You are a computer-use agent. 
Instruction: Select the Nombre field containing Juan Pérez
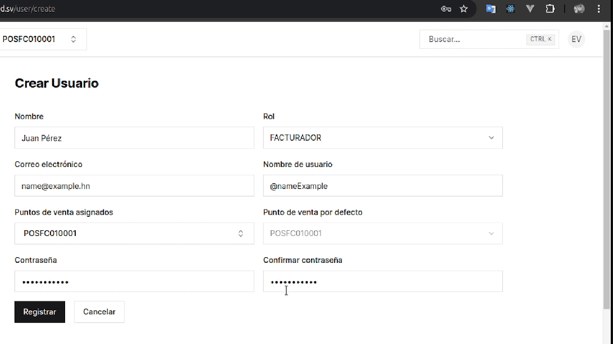tap(134, 137)
